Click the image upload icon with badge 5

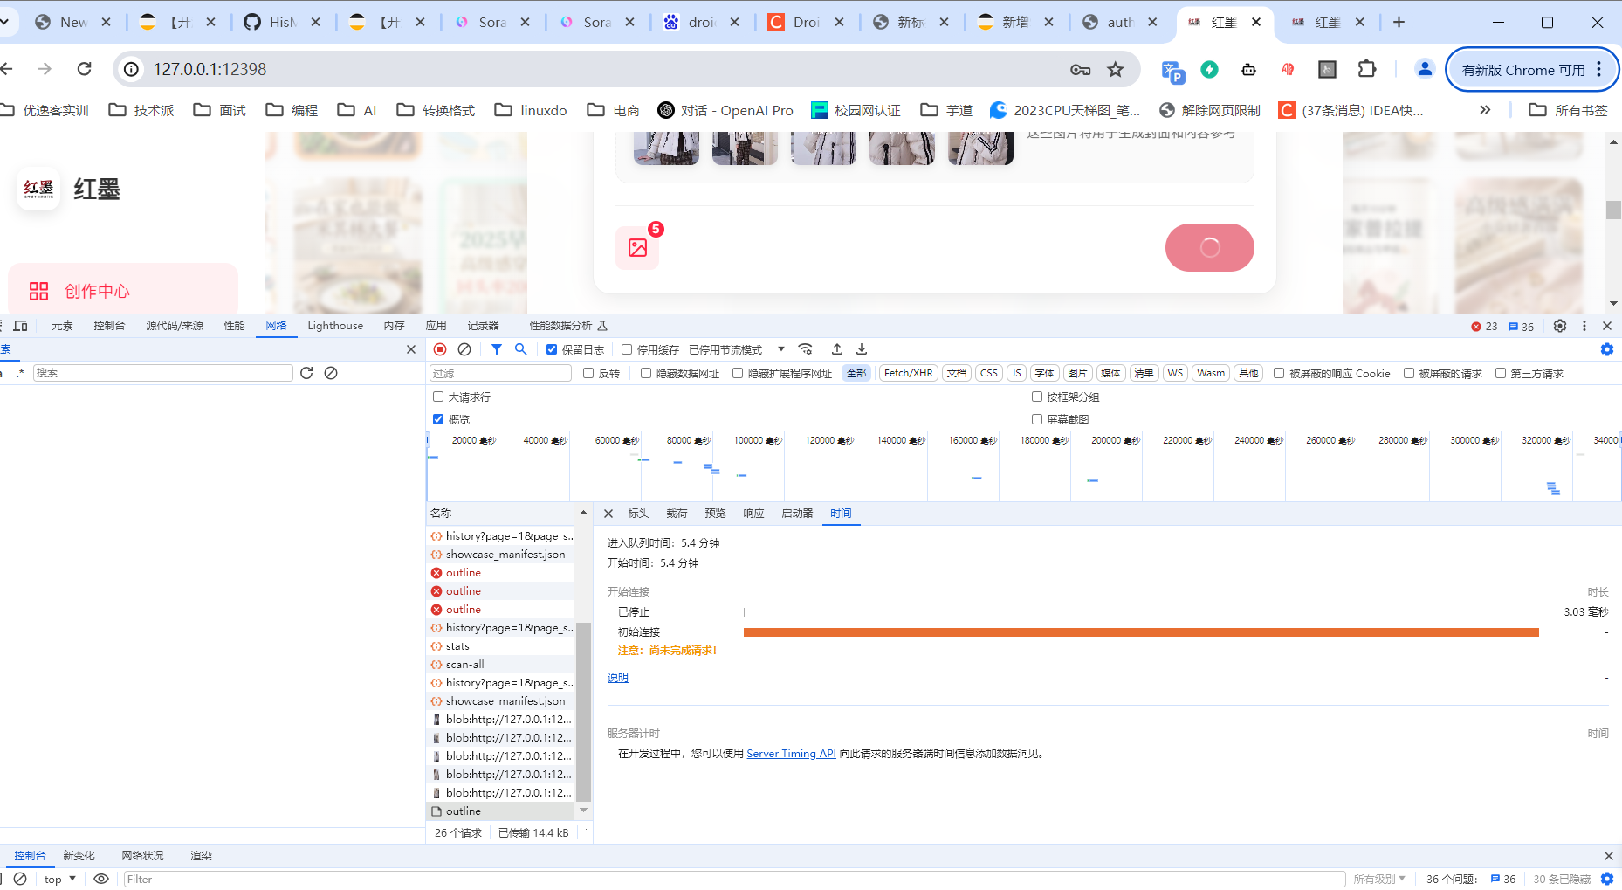point(638,247)
